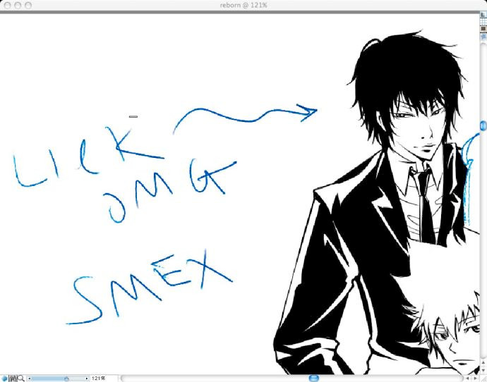Click the horizontal scrollbar's blue thumb
Image resolution: width=487 pixels, height=382 pixels.
[x=314, y=378]
